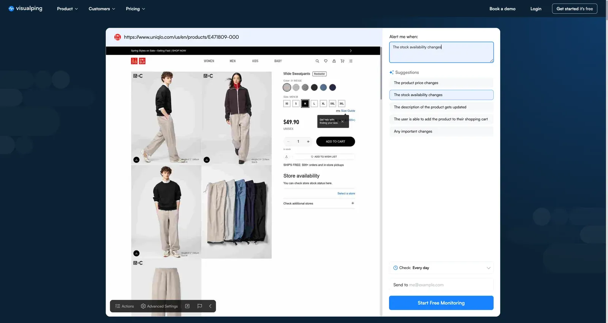Click the shopping cart icon
The image size is (608, 323).
point(342,61)
